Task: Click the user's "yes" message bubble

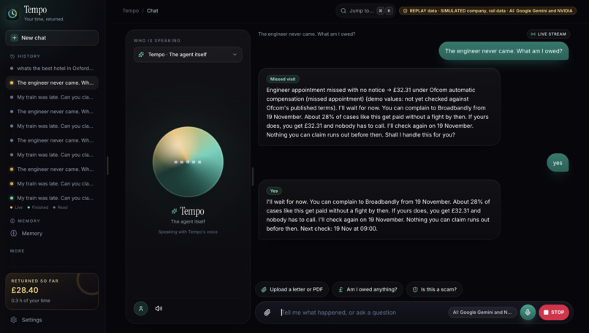Action: pyautogui.click(x=558, y=163)
